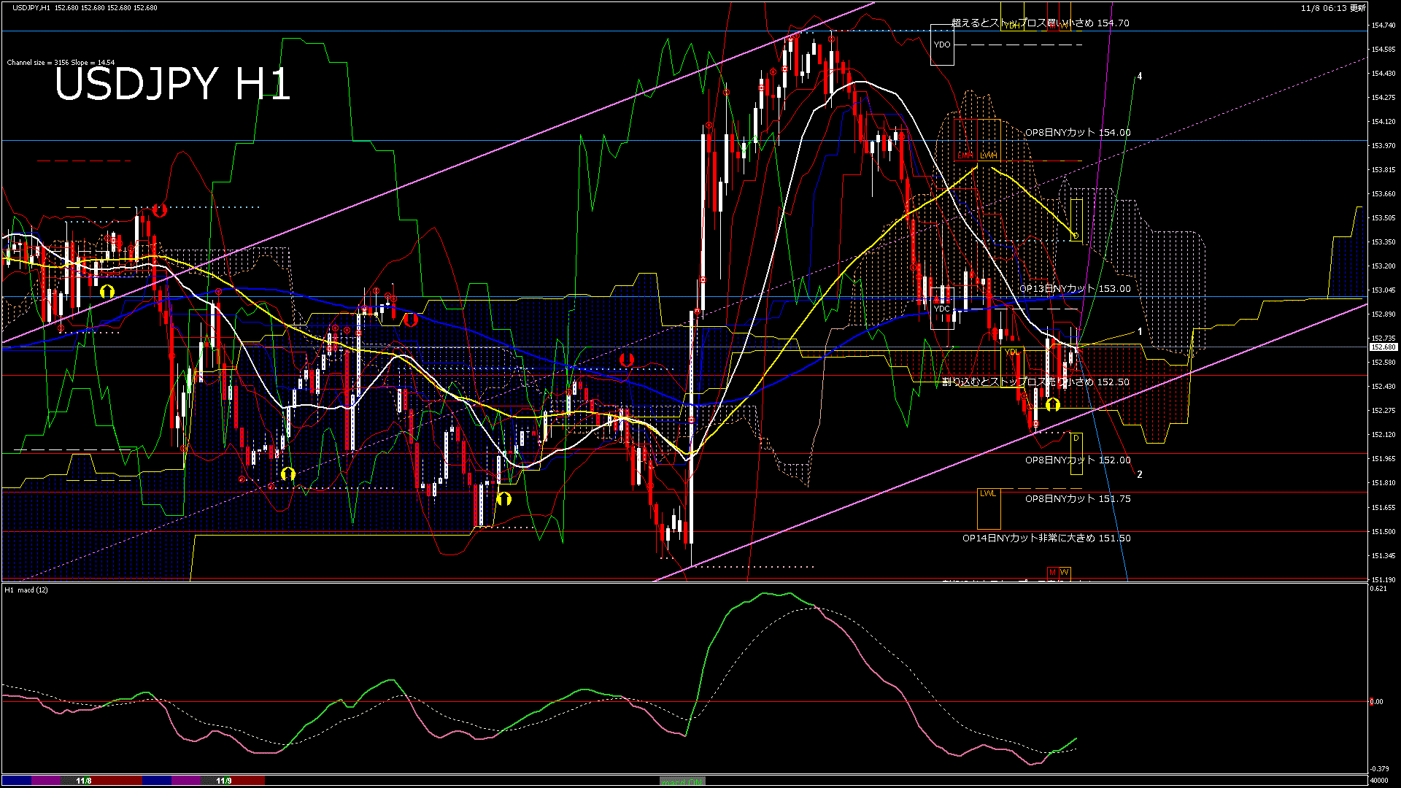1401x788 pixels.
Task: Click the 'Channel size = 3156 Slope = 14.54' text
Action: pyautogui.click(x=61, y=63)
